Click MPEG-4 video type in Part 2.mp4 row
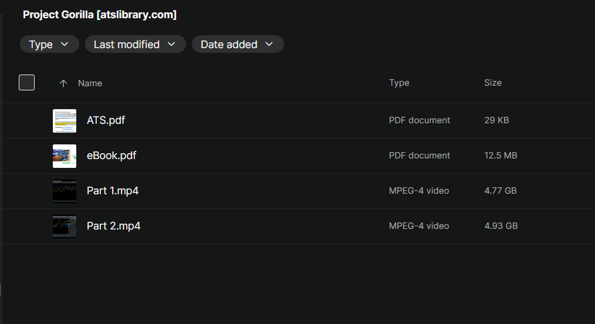Screen dimensions: 595x324 (419, 226)
